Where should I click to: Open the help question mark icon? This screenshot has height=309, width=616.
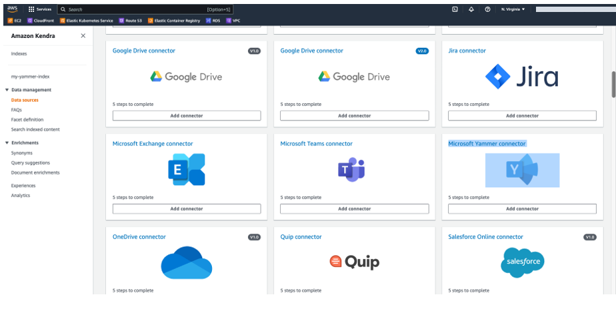[487, 9]
